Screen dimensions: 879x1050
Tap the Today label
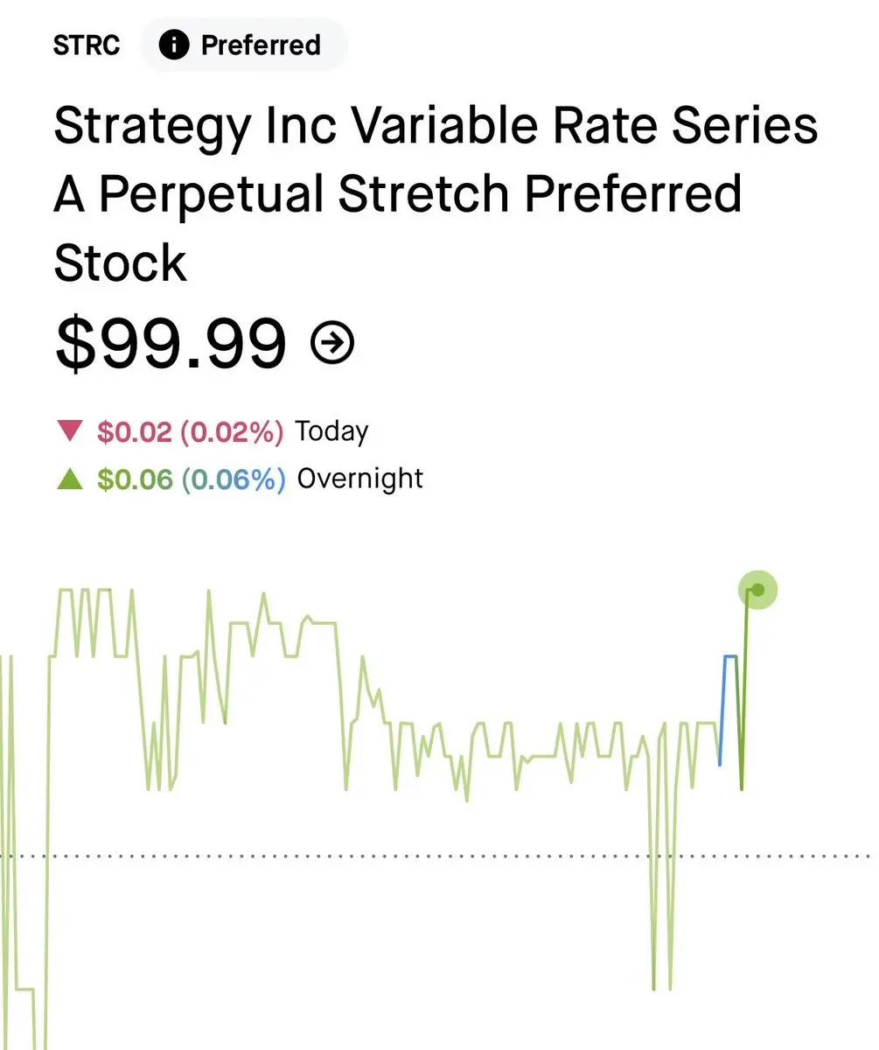pyautogui.click(x=331, y=431)
